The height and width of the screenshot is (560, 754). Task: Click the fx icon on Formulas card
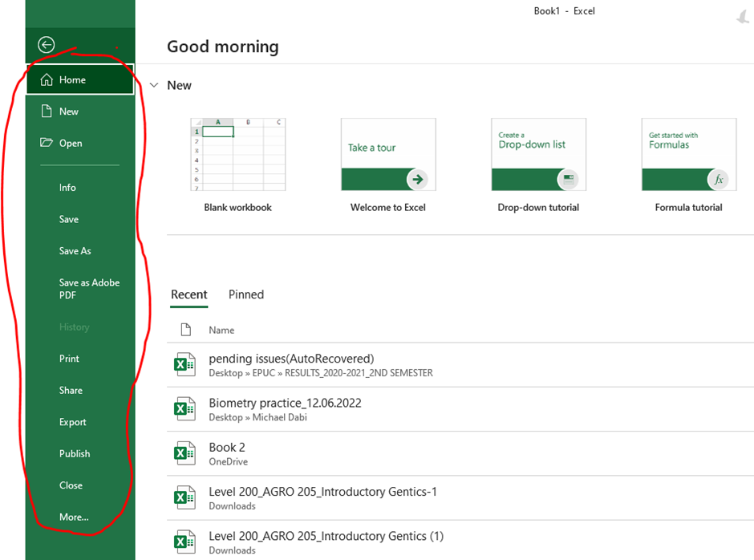coord(719,180)
